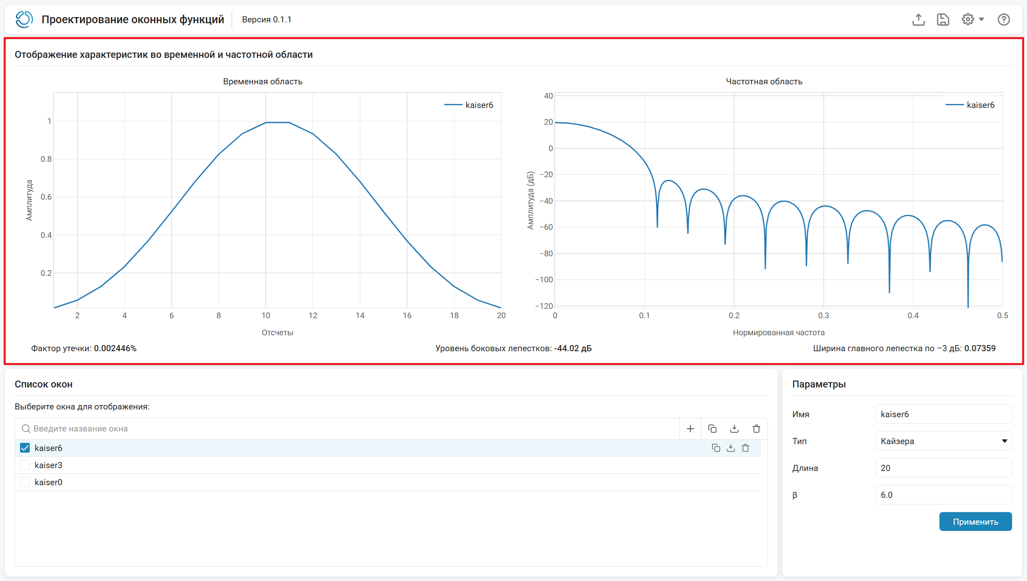Check the kaiser3 checkbox
The height and width of the screenshot is (581, 1027).
click(25, 465)
